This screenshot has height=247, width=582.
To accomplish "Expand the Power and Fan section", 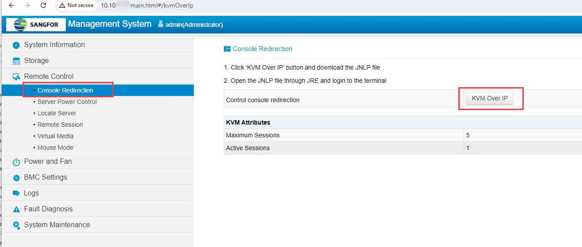I will tap(48, 161).
